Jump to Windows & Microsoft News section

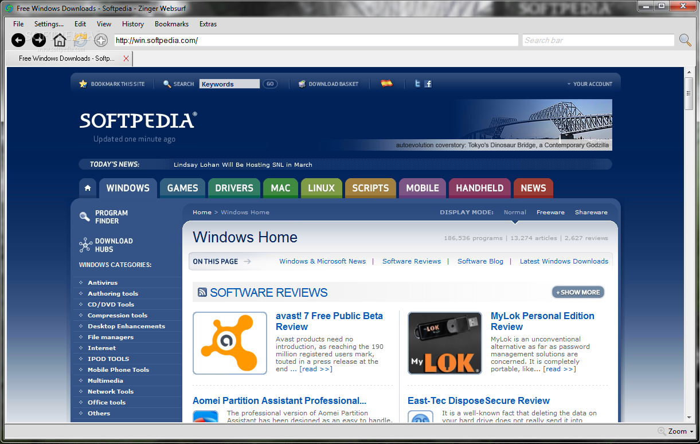point(322,261)
